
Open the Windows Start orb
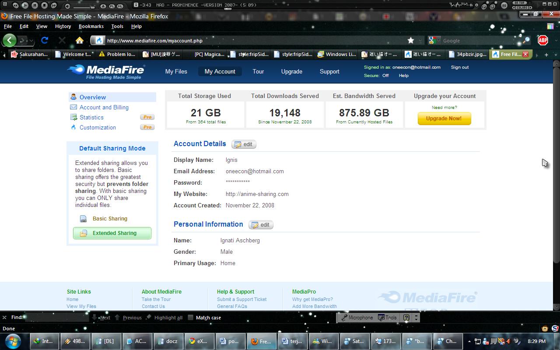[12, 341]
